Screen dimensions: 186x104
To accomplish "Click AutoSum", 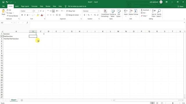I will (145, 10).
